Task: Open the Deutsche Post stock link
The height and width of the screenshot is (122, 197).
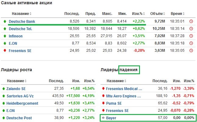Action: 19,118
